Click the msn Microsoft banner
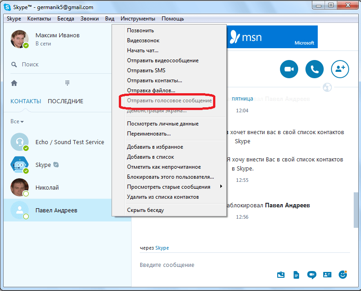Image resolution: width=361 pixels, height=291 pixels. click(272, 37)
